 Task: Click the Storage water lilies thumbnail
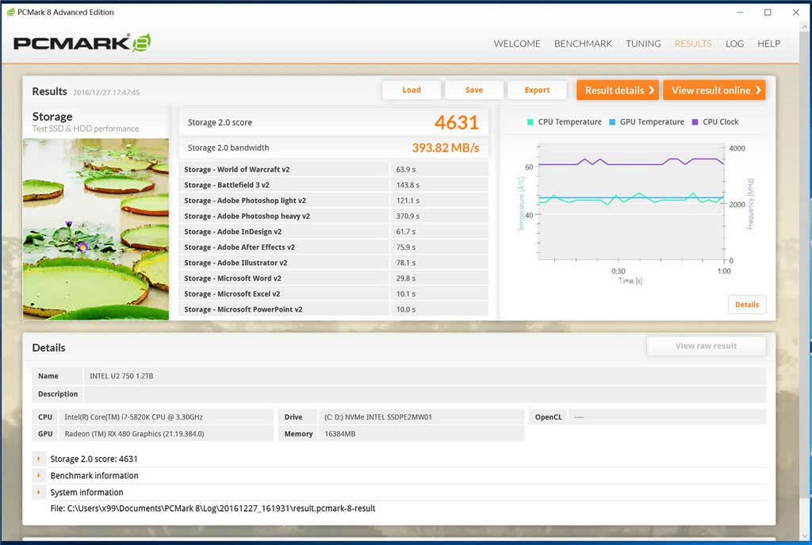click(96, 229)
